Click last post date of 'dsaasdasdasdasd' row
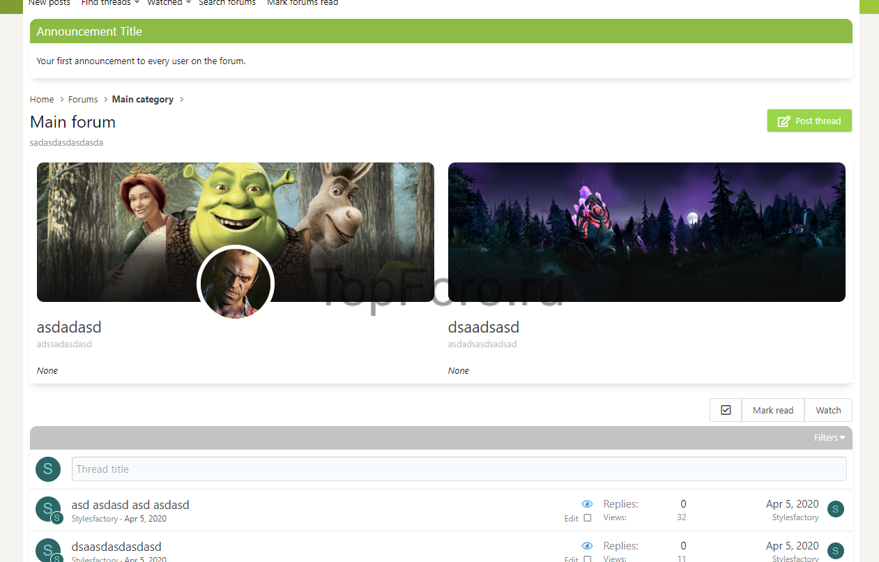Viewport: 879px width, 562px height. (x=793, y=546)
